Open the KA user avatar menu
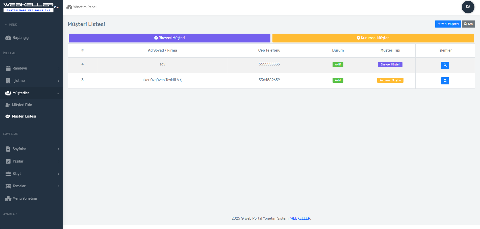The image size is (480, 229). [468, 7]
